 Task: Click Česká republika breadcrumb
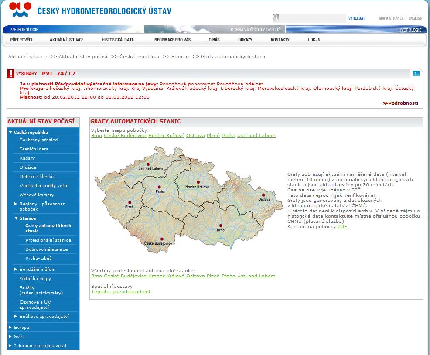(x=139, y=57)
